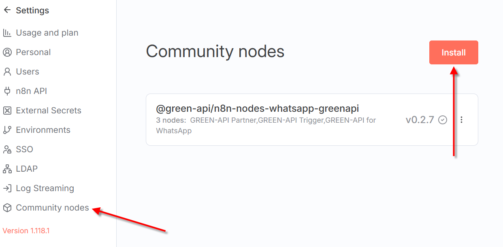Viewport: 503px width, 247px height.
Task: Click the Personal user-circle icon
Action: pos(7,52)
